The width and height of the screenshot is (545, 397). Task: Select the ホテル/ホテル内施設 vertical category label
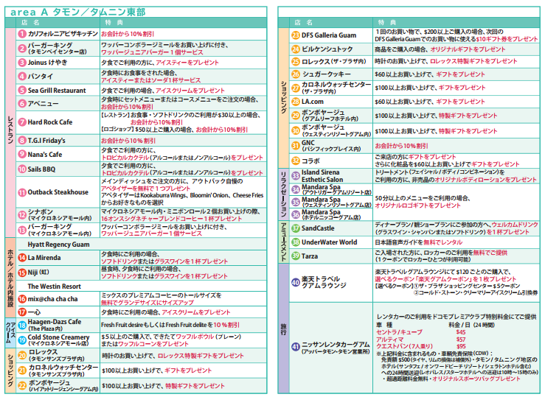(10, 278)
